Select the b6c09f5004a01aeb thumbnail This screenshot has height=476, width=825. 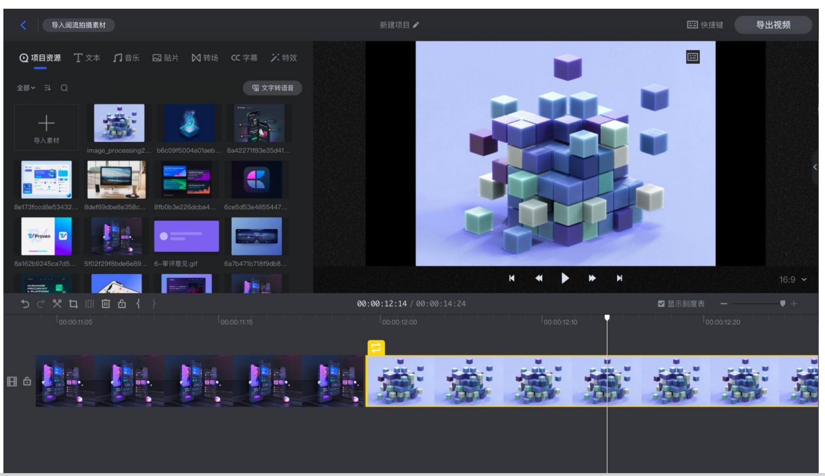coord(189,123)
